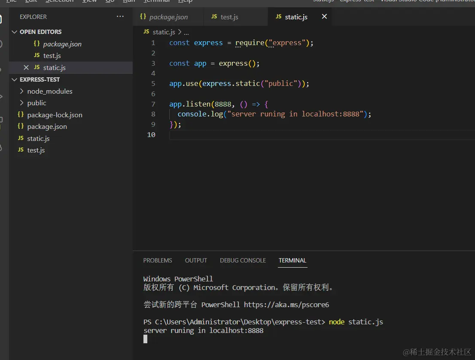Close static.js using the editor tab X
The width and height of the screenshot is (475, 360).
[324, 16]
